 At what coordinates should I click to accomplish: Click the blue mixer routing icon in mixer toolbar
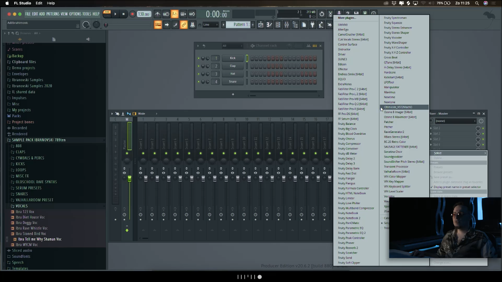click(x=129, y=114)
